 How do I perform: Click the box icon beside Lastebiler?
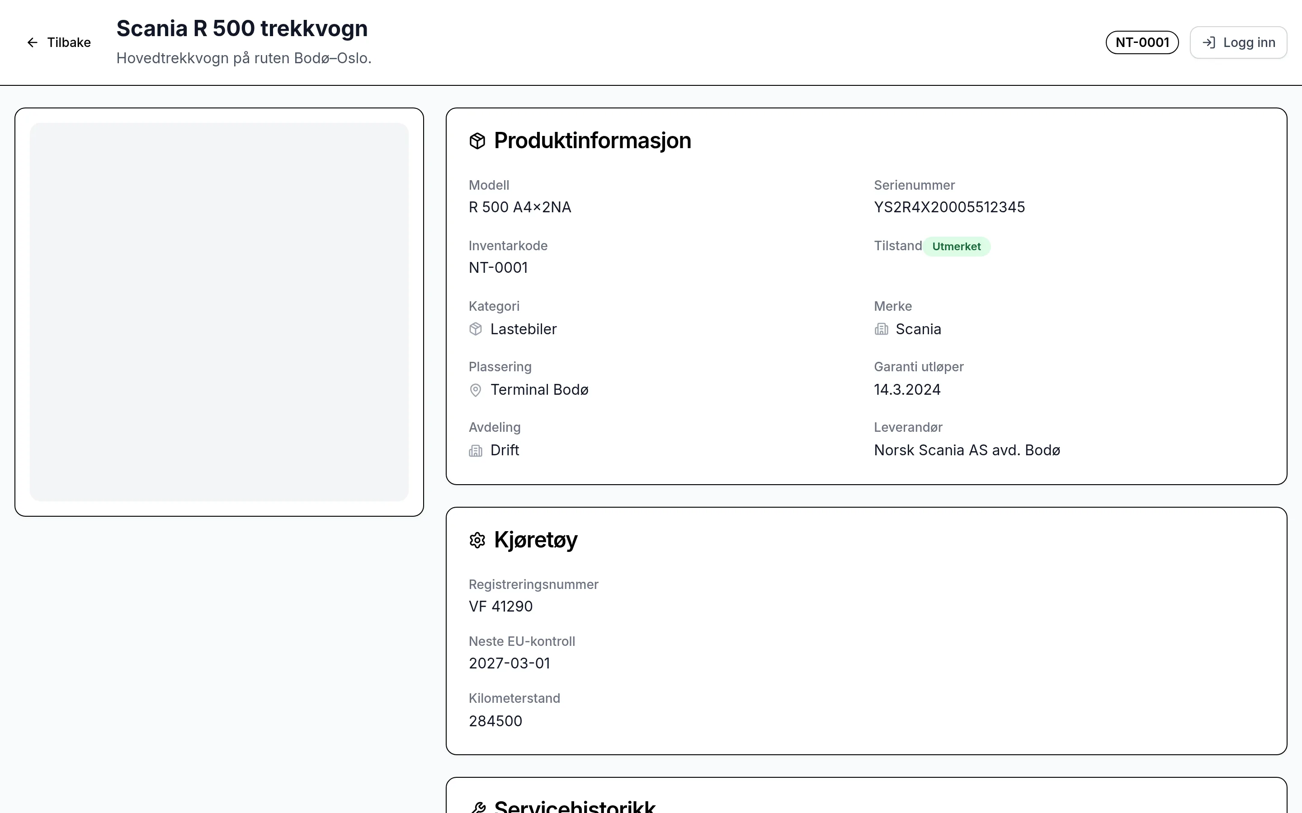tap(476, 329)
